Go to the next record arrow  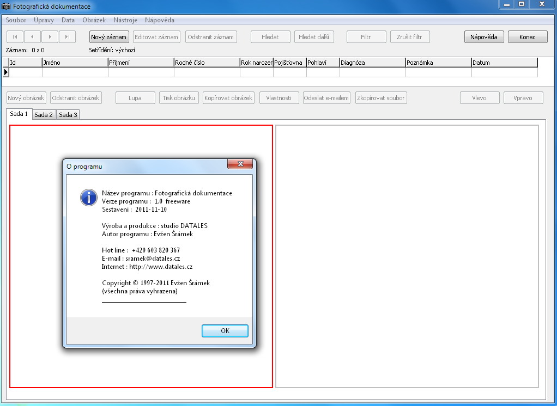[50, 37]
